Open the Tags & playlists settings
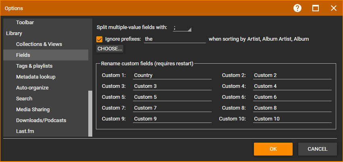Screen dimensions: 343x162 34,66
